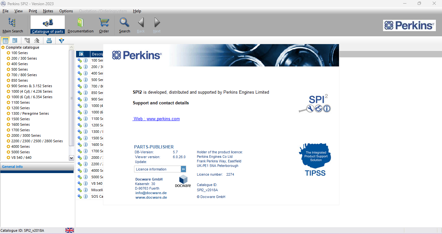
Task: Expand the 1300 / Peregrine Series node
Action: tap(8, 113)
